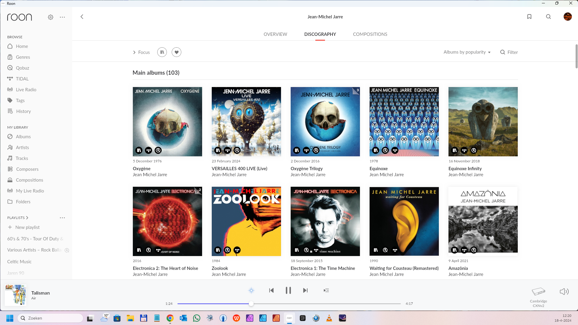Open the user profile avatar

(x=567, y=17)
